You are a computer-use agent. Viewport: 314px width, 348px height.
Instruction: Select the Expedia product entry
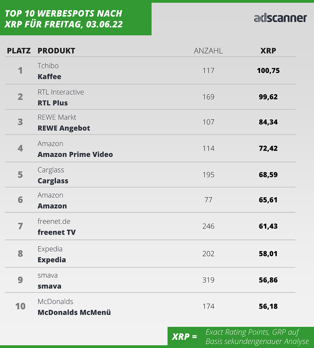(x=52, y=260)
